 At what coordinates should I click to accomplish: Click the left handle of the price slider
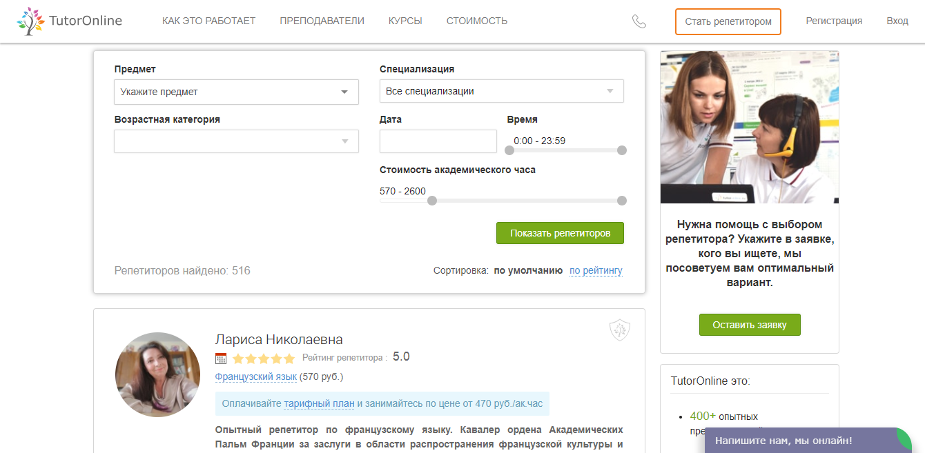(x=433, y=201)
